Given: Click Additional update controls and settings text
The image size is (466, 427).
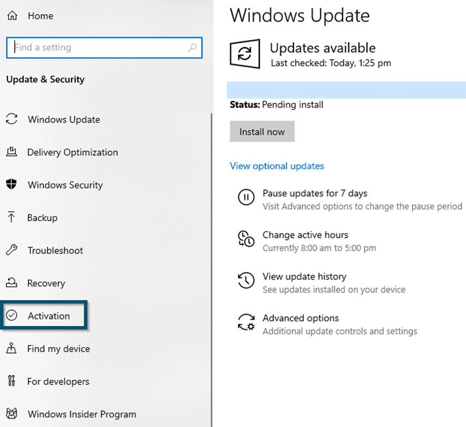Looking at the screenshot, I should (340, 331).
